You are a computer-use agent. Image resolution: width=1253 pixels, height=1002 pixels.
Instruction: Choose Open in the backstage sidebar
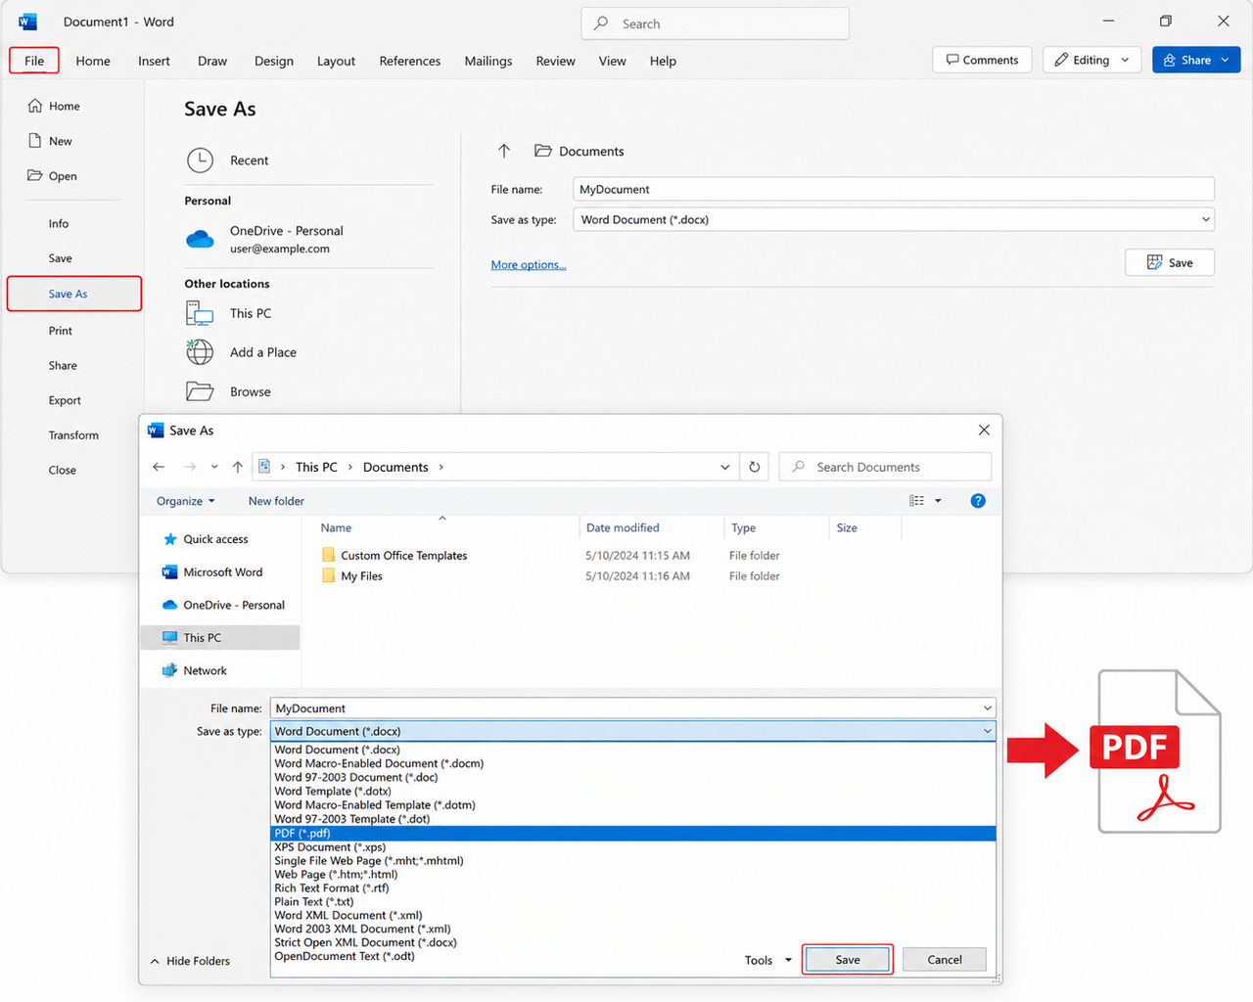[53, 176]
